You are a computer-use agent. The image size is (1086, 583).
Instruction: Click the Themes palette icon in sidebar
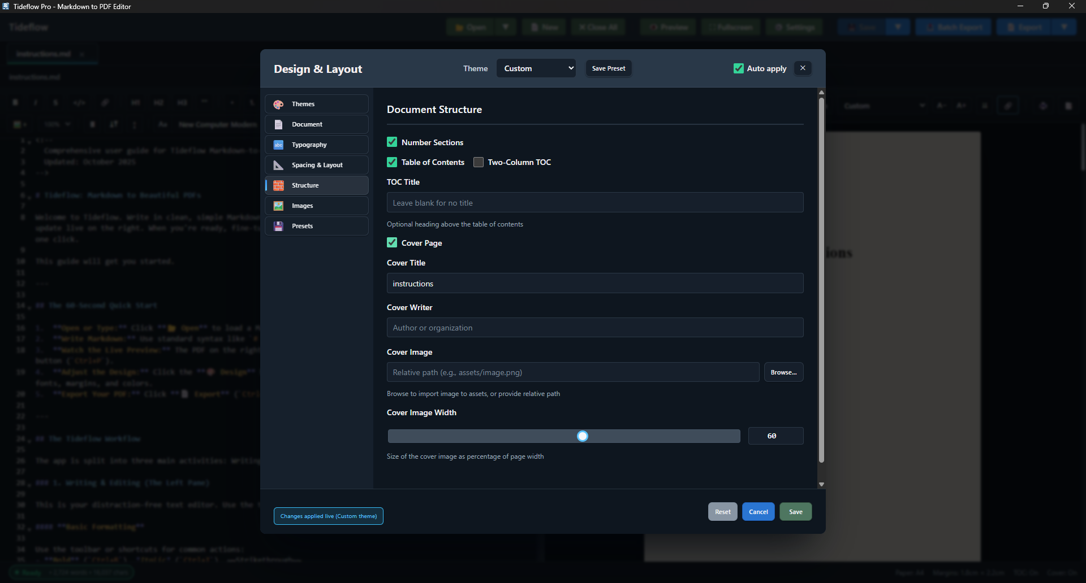click(278, 105)
